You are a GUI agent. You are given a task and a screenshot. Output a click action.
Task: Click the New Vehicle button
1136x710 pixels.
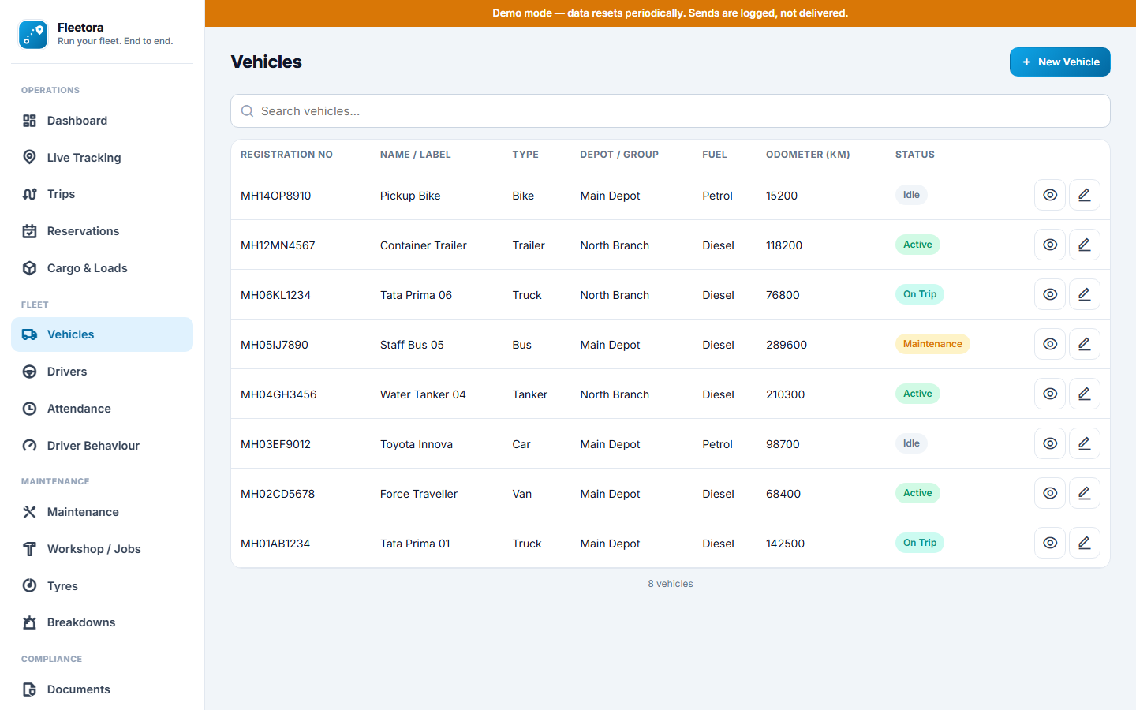[1059, 62]
